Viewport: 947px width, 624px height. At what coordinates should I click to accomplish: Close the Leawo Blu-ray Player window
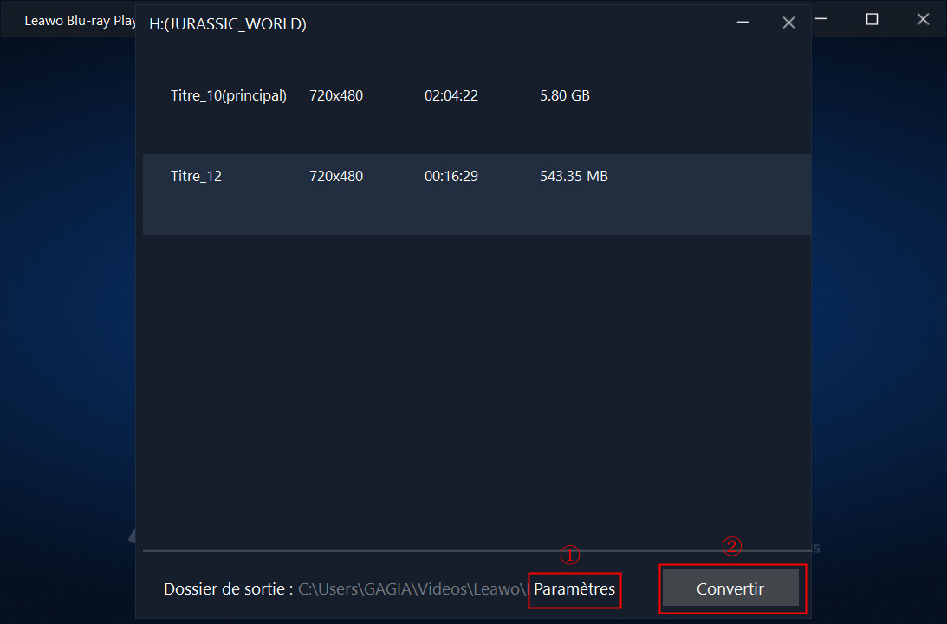click(x=922, y=19)
